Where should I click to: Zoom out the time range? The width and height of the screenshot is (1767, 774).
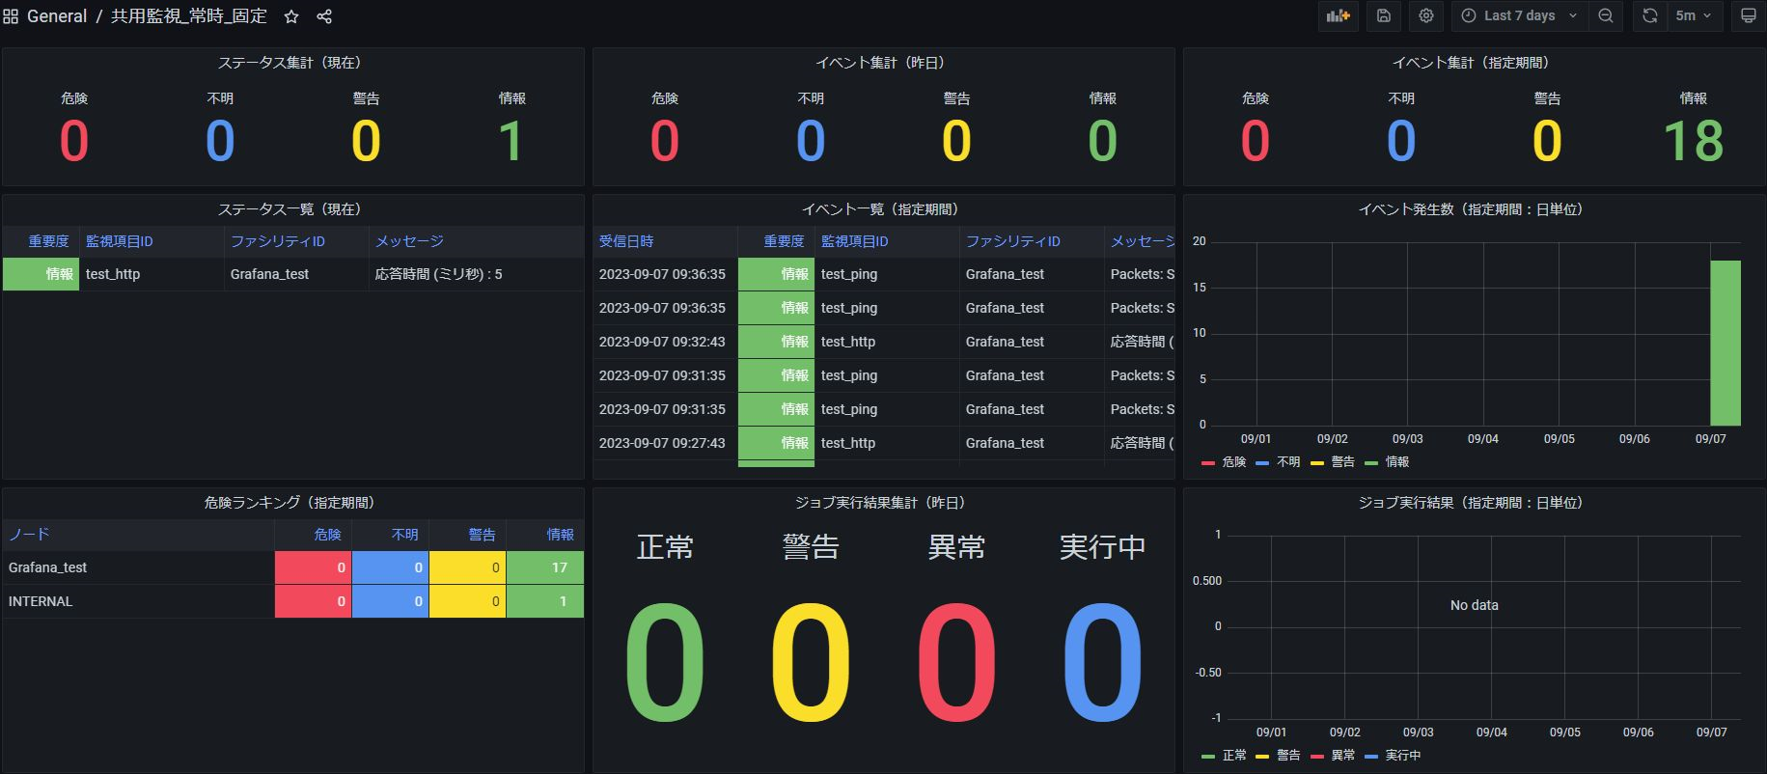click(1606, 15)
